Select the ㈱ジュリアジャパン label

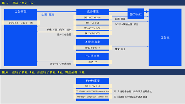(93, 28)
